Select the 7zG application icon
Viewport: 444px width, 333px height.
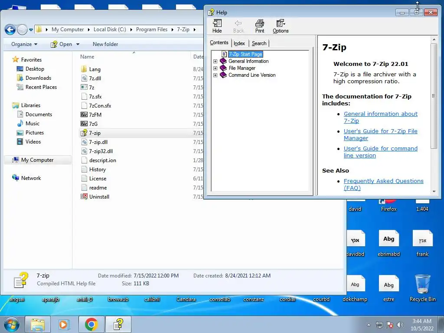[84, 124]
